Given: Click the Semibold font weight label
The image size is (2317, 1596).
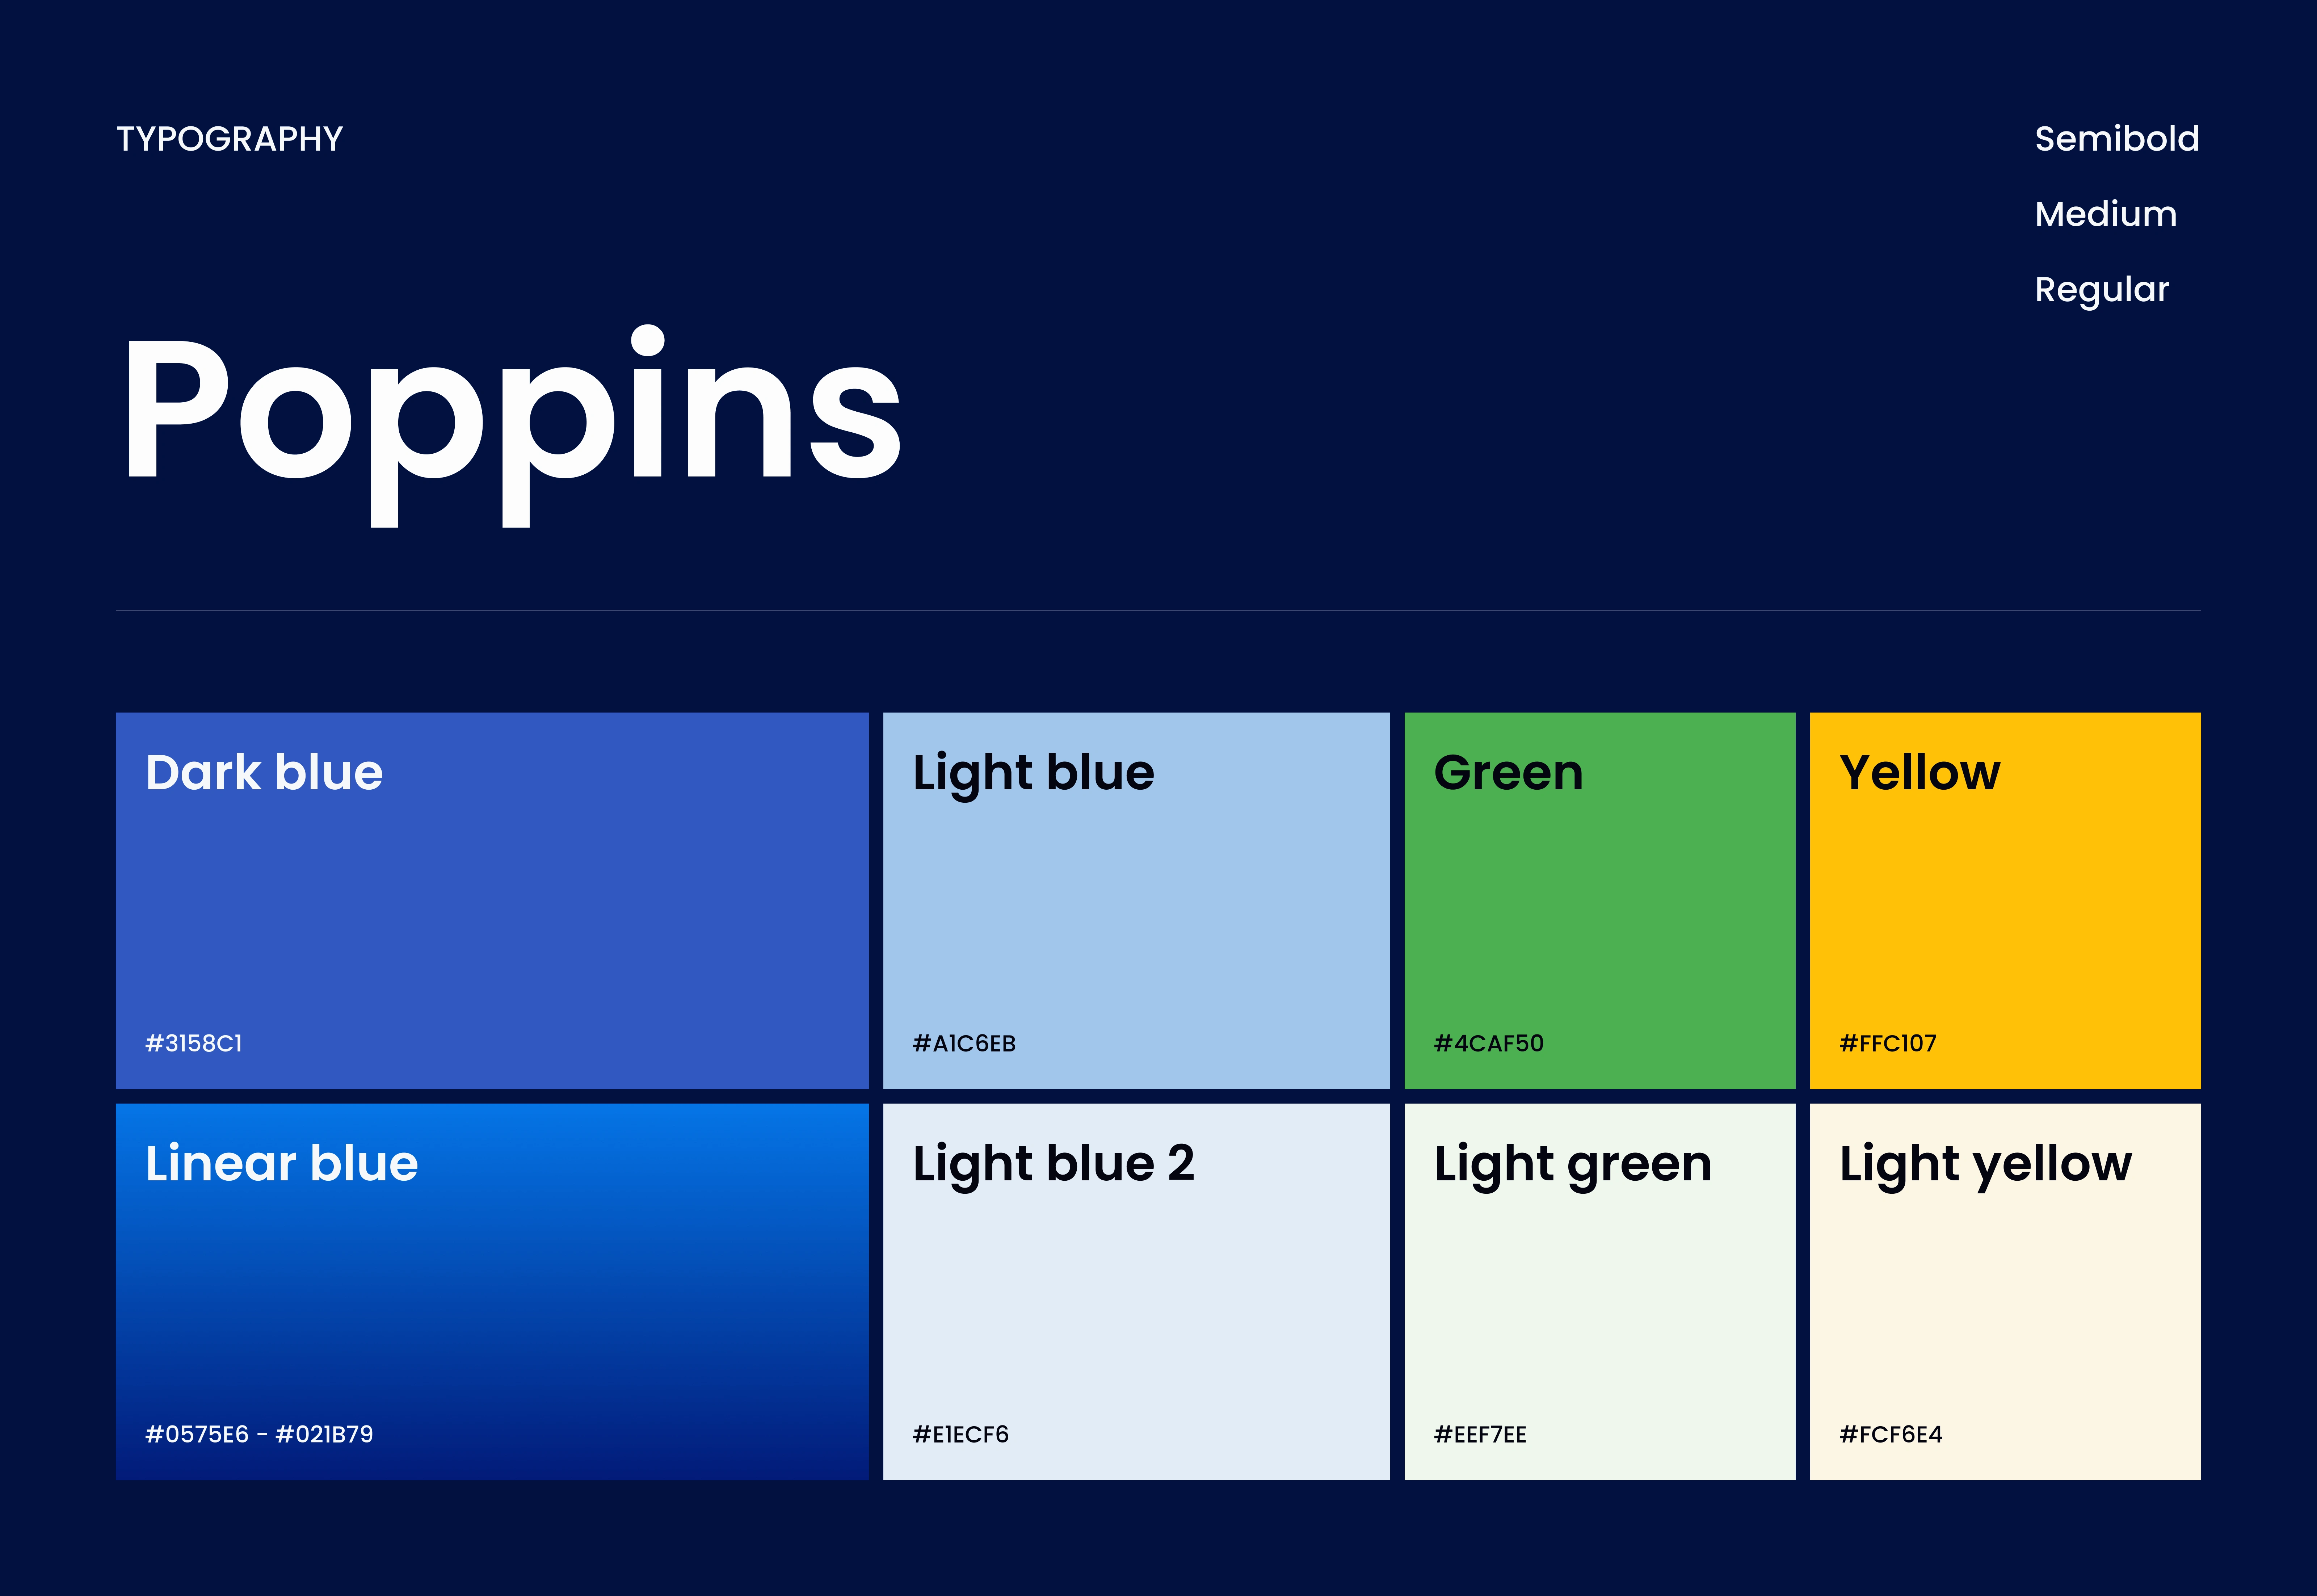Looking at the screenshot, I should tap(2117, 138).
